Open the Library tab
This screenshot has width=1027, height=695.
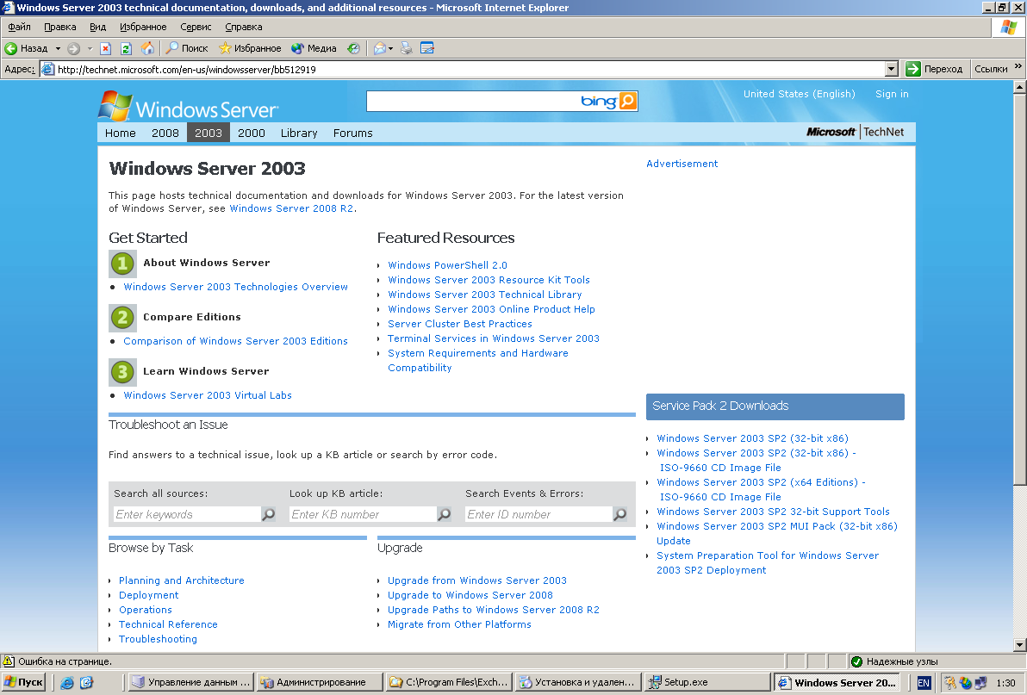click(x=299, y=133)
